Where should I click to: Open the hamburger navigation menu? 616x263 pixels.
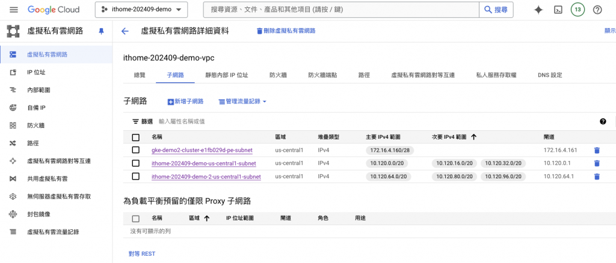point(14,10)
